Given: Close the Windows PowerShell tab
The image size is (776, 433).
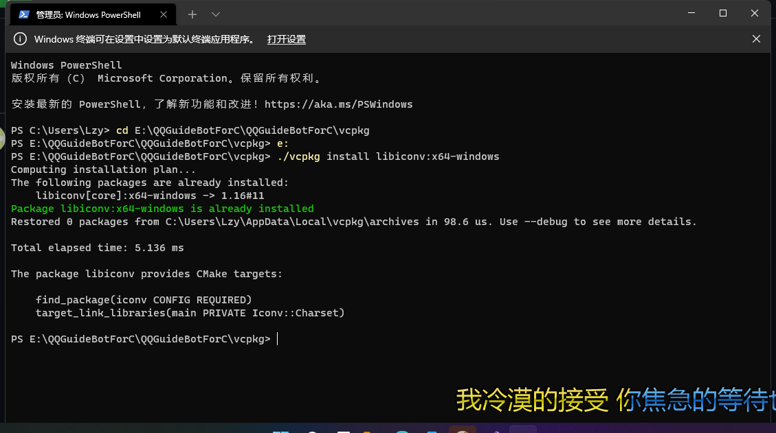Looking at the screenshot, I should pos(163,14).
